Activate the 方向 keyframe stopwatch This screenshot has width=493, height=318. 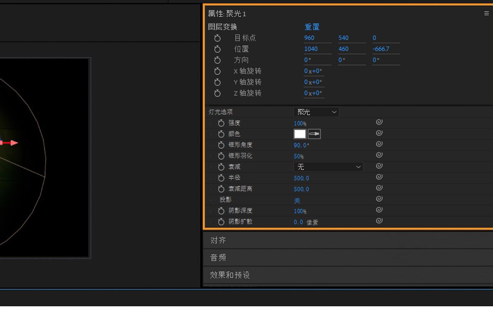217,60
